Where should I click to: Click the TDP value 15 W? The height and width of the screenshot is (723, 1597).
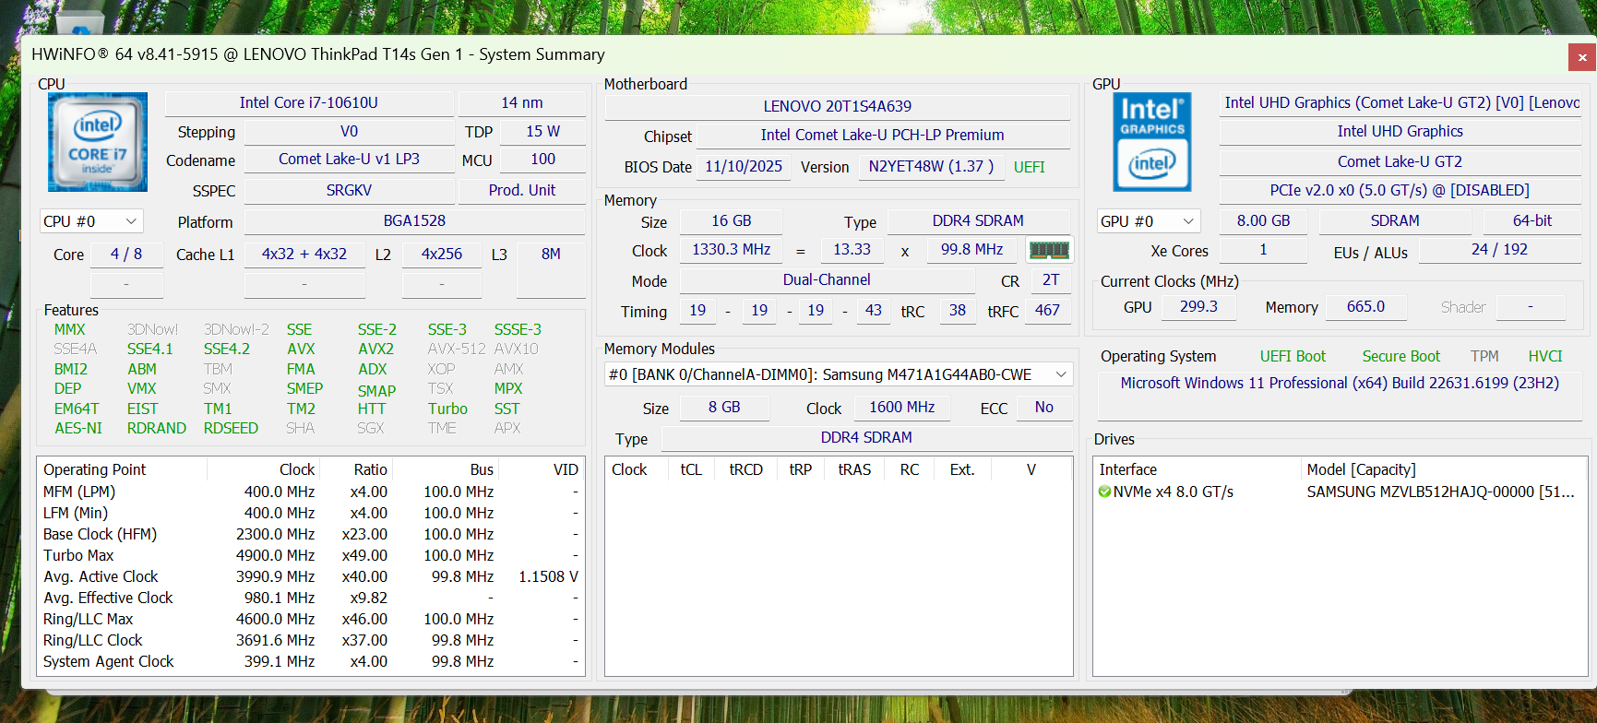(x=542, y=132)
